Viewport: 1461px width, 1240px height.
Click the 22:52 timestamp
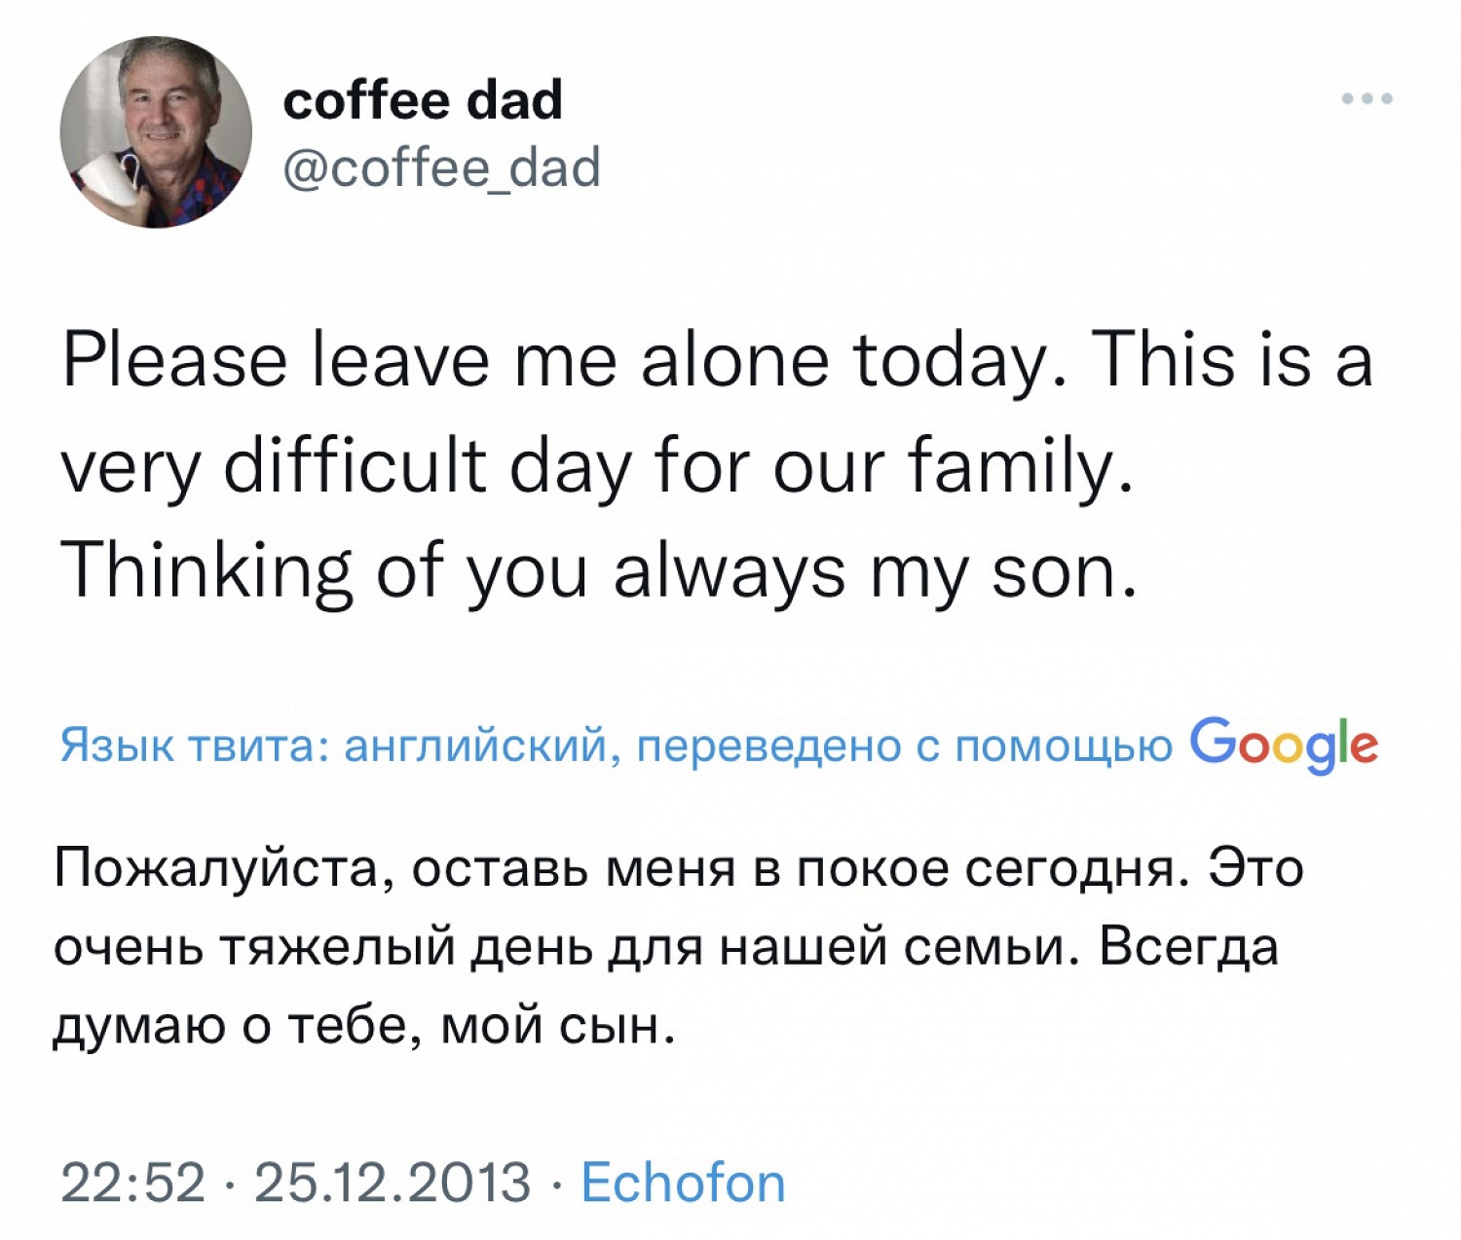(133, 1184)
